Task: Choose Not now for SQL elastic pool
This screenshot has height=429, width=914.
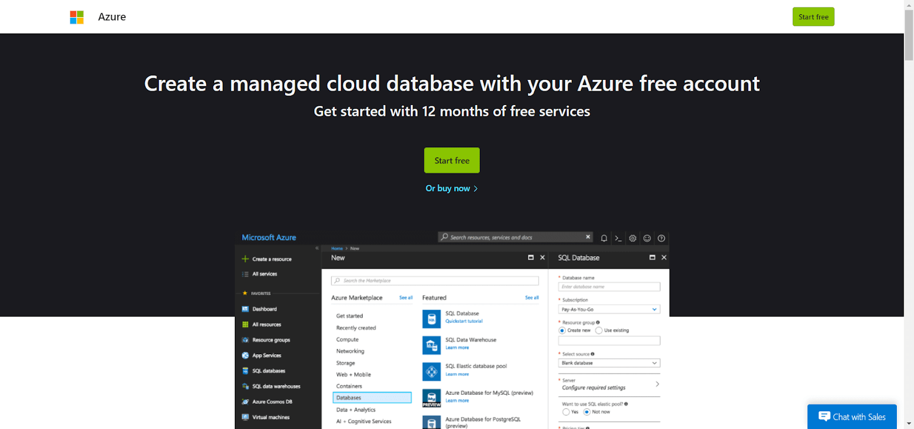Action: [x=587, y=412]
